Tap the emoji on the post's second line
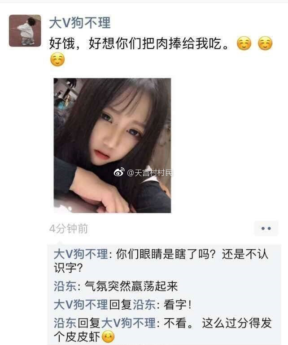The height and width of the screenshot is (345, 288). click(57, 60)
